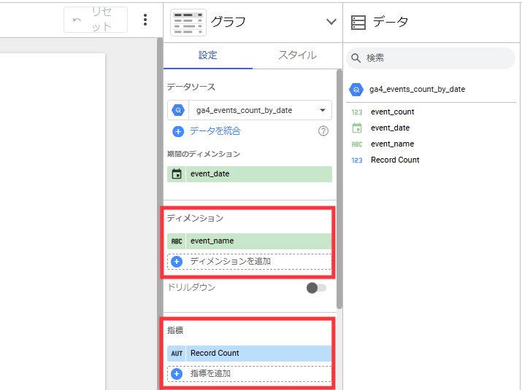Click the 123 number icon beside event_count
The width and height of the screenshot is (522, 390).
356,112
